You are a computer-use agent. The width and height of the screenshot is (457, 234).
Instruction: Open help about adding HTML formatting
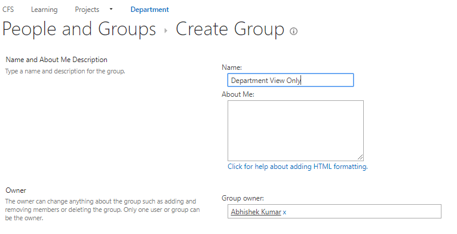(x=297, y=167)
